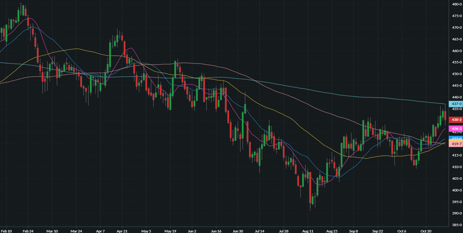Viewport: 463px width, 233px height.
Task: Click the lowest candle wick near Aug 11
Action: coord(310,208)
